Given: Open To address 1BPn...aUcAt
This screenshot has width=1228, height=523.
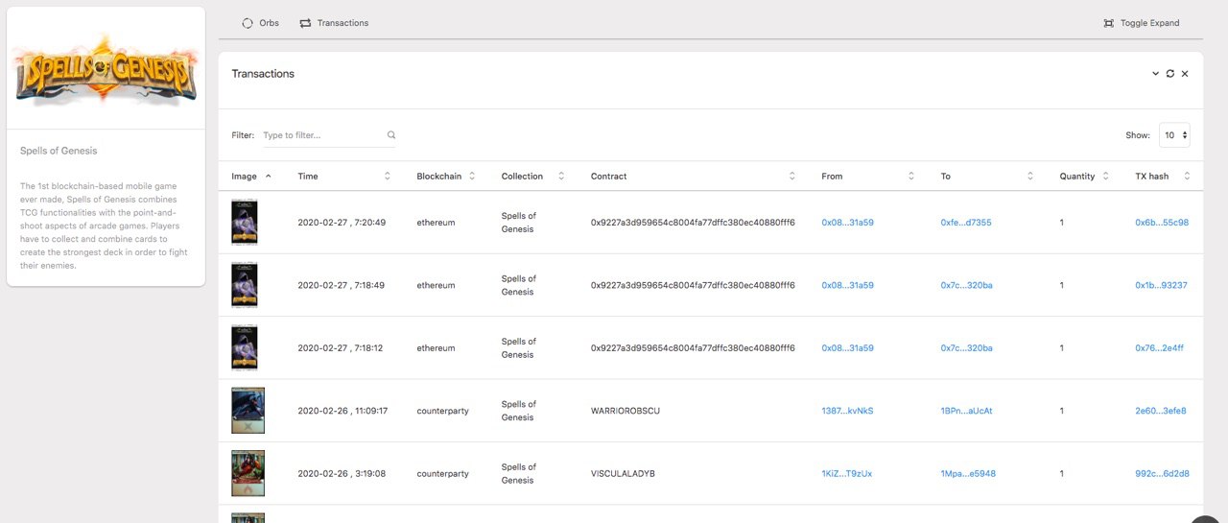Looking at the screenshot, I should [966, 411].
